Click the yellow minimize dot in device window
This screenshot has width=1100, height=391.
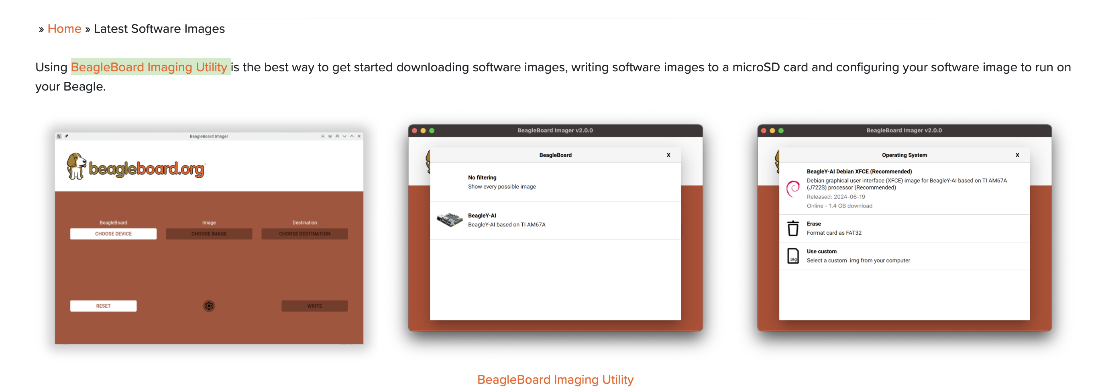[x=423, y=131]
